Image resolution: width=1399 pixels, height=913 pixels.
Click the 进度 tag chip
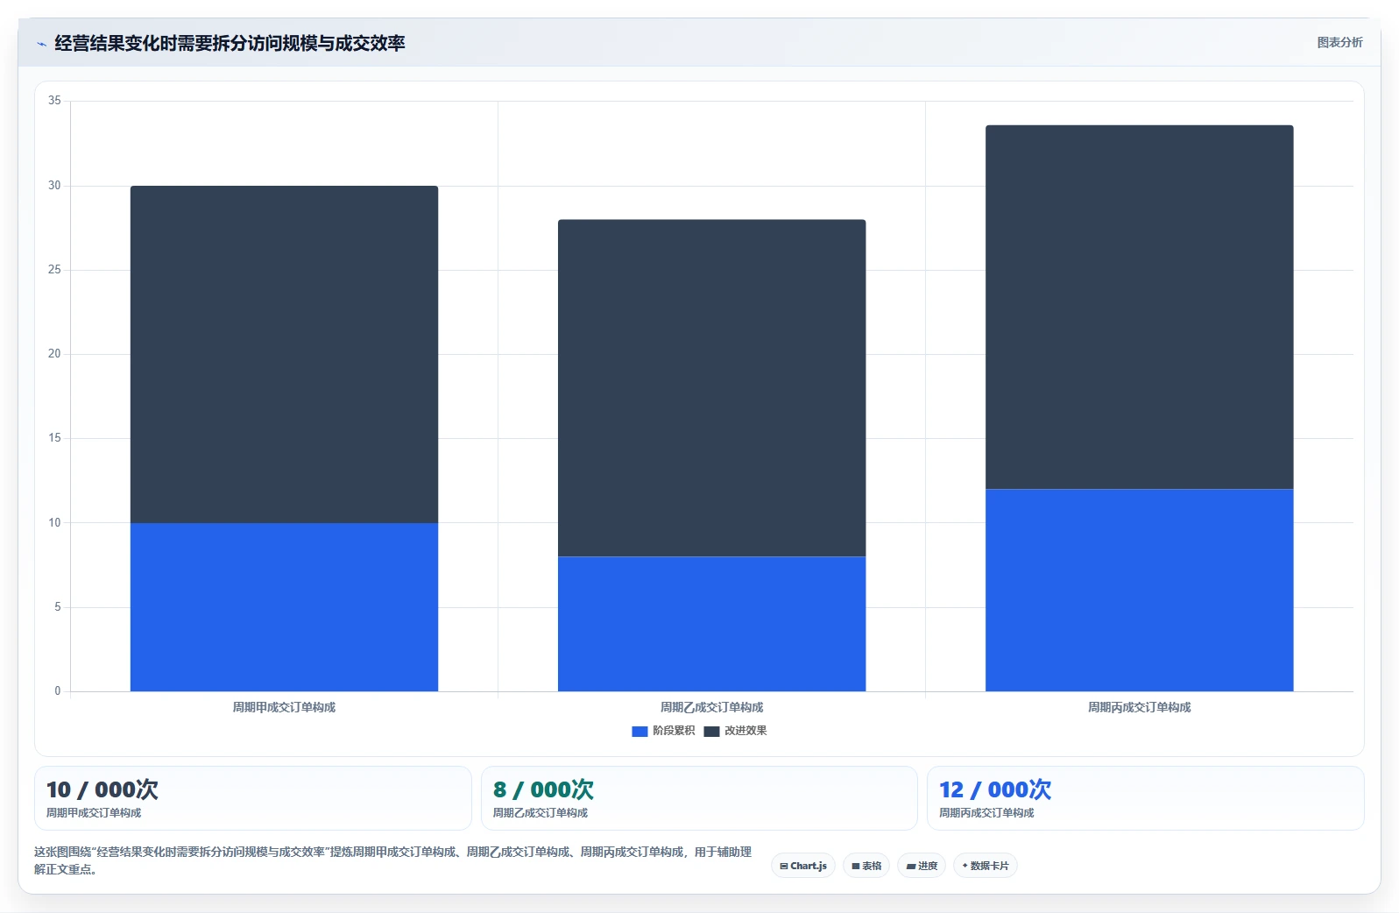[x=922, y=866]
